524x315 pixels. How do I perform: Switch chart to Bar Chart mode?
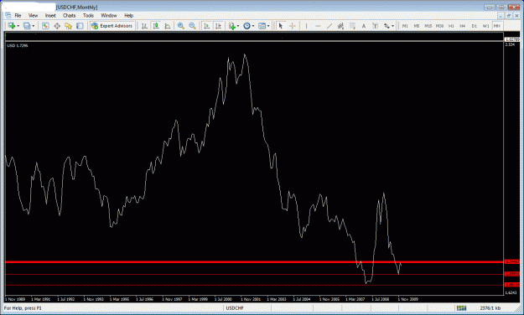(144, 26)
